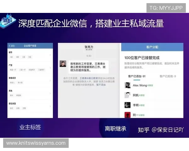Switch to the 客户已添加·91 tab
189x151 pixels.
click(x=137, y=76)
